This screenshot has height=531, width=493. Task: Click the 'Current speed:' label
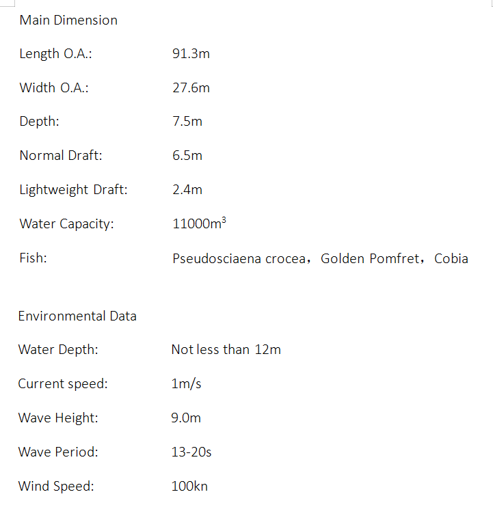(63, 384)
